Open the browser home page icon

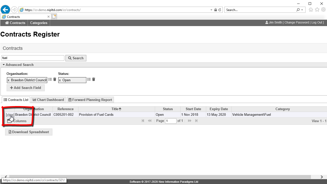coord(311,10)
